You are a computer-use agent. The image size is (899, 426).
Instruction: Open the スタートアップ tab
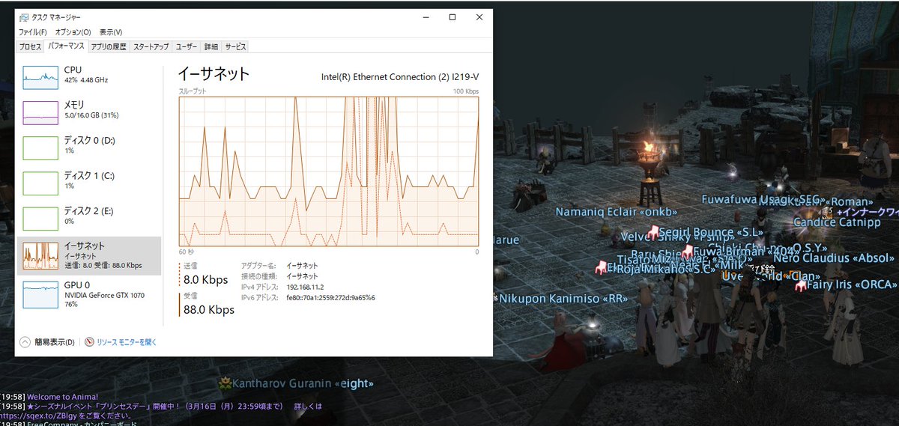[151, 46]
